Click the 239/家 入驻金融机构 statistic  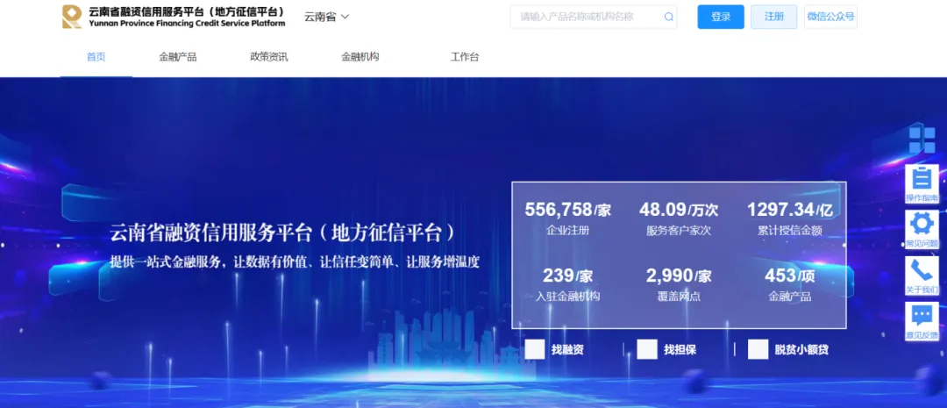tap(567, 284)
